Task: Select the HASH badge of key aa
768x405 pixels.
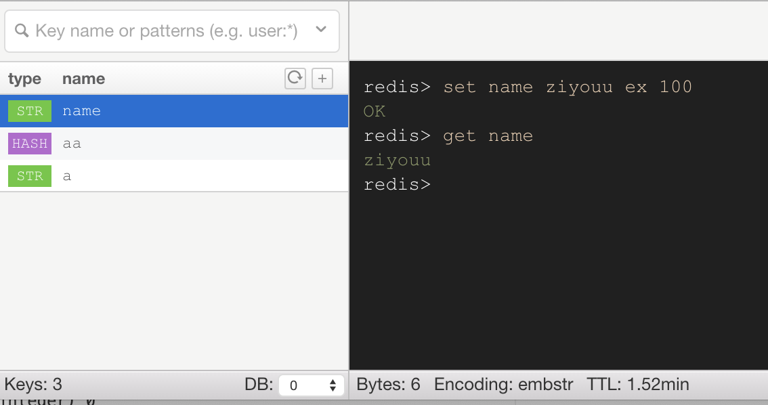Action: click(30, 144)
